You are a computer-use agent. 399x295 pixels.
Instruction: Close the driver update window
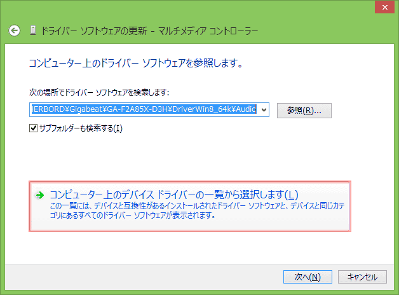point(385,7)
